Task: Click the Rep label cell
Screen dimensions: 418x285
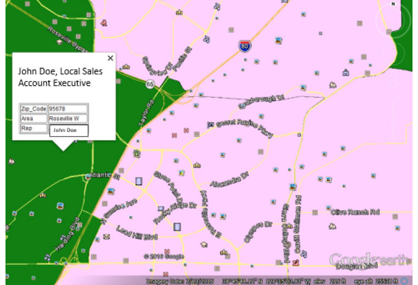Action: pos(34,128)
